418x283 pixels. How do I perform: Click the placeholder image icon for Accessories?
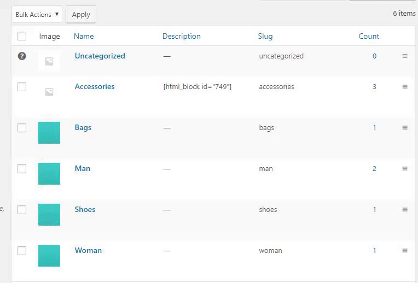[49, 92]
